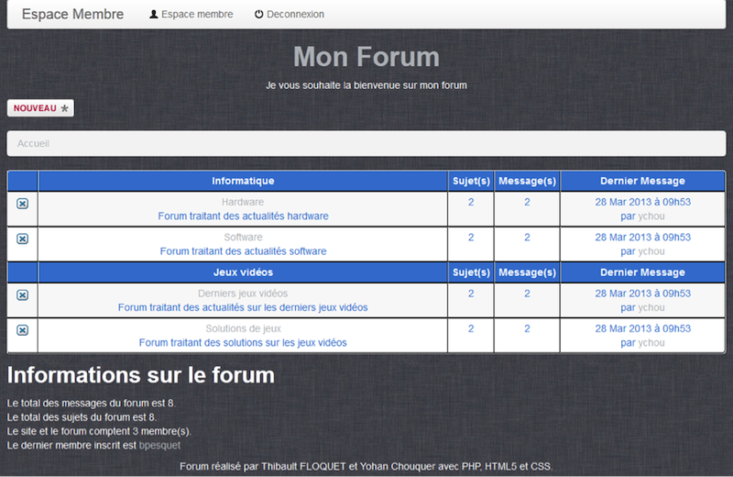Click 'Forum traitant des actualités software' description
Screen dimensions: 733x477
click(x=243, y=251)
